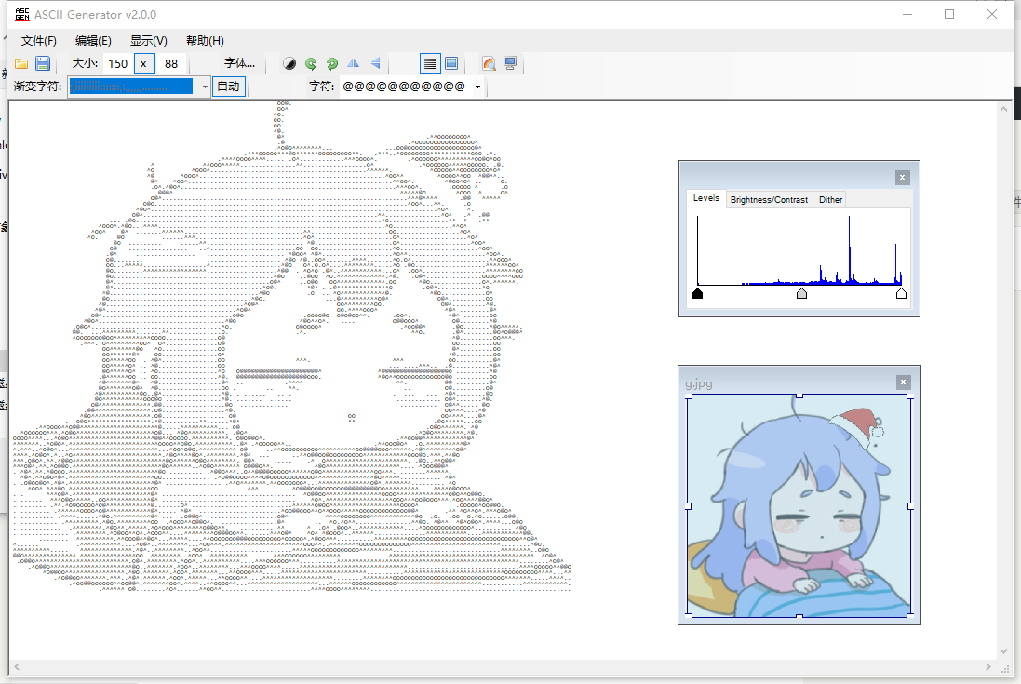Screen dimensions: 1021x684
Task: Click the horizontal scrollbar right arrow
Action: (987, 666)
